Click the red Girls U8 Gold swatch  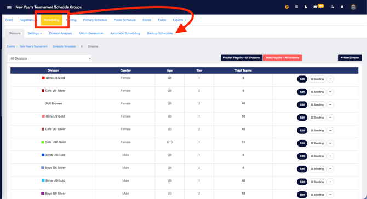(43, 78)
